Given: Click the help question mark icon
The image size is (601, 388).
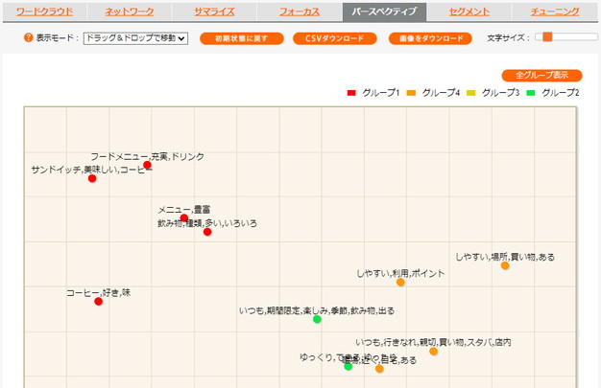Looking at the screenshot, I should point(27,38).
